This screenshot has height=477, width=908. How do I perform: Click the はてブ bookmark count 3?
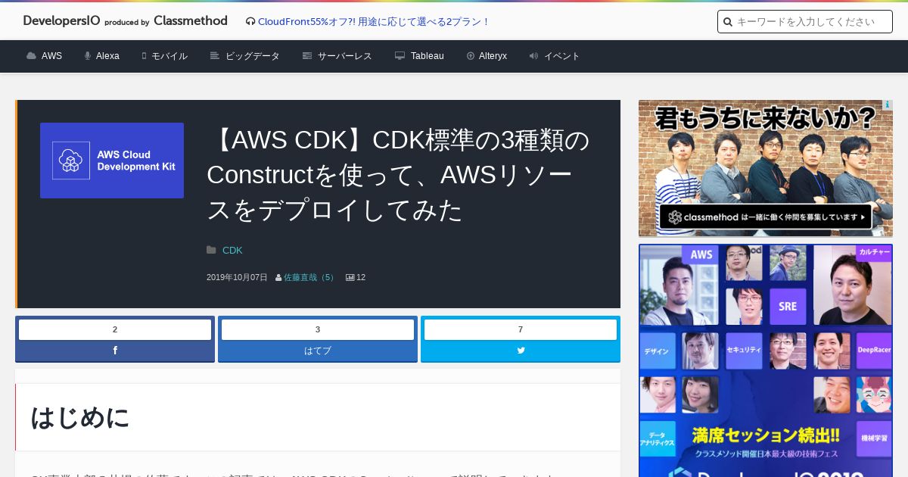click(x=318, y=329)
